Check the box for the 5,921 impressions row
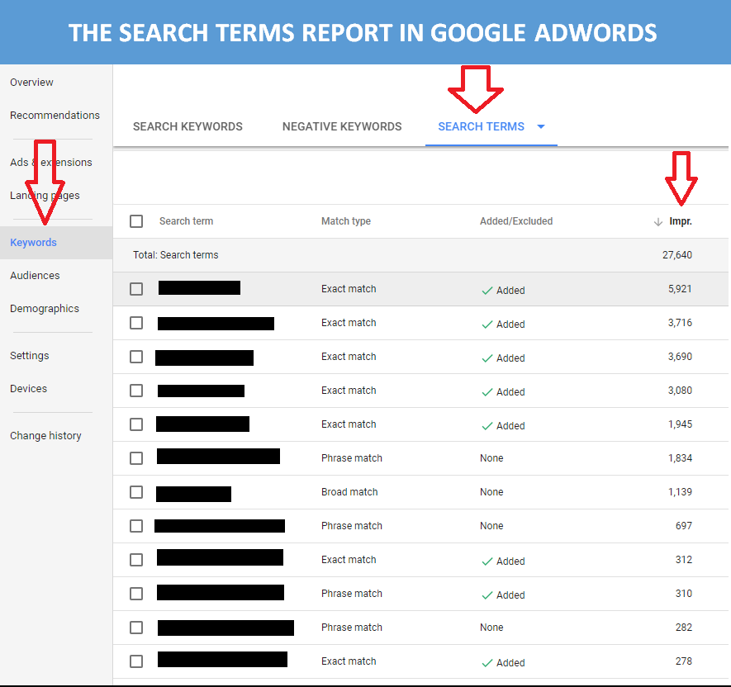This screenshot has width=731, height=687. (136, 289)
